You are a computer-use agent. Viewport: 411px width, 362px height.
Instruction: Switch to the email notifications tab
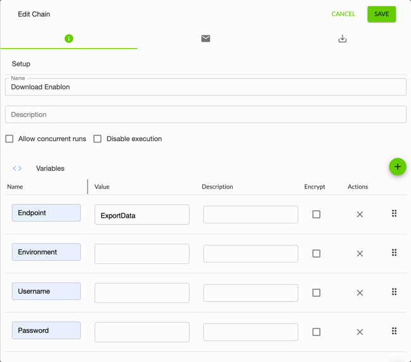(205, 39)
